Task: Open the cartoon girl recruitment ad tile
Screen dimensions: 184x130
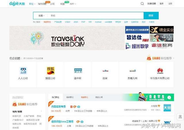Action: tap(162, 38)
